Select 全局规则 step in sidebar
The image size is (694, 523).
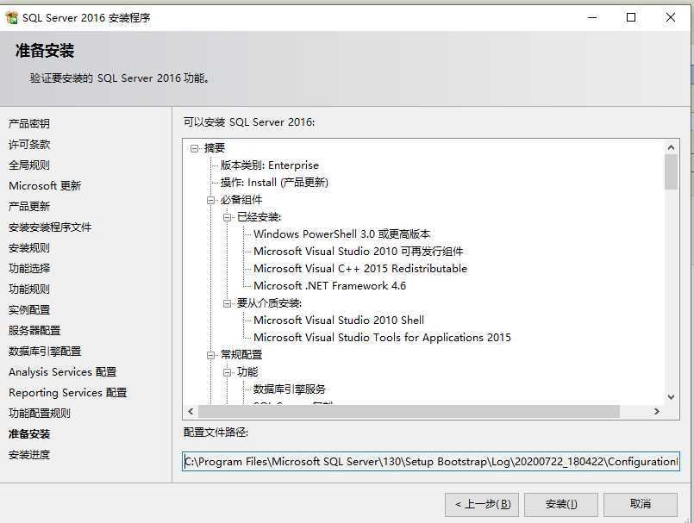click(x=29, y=165)
